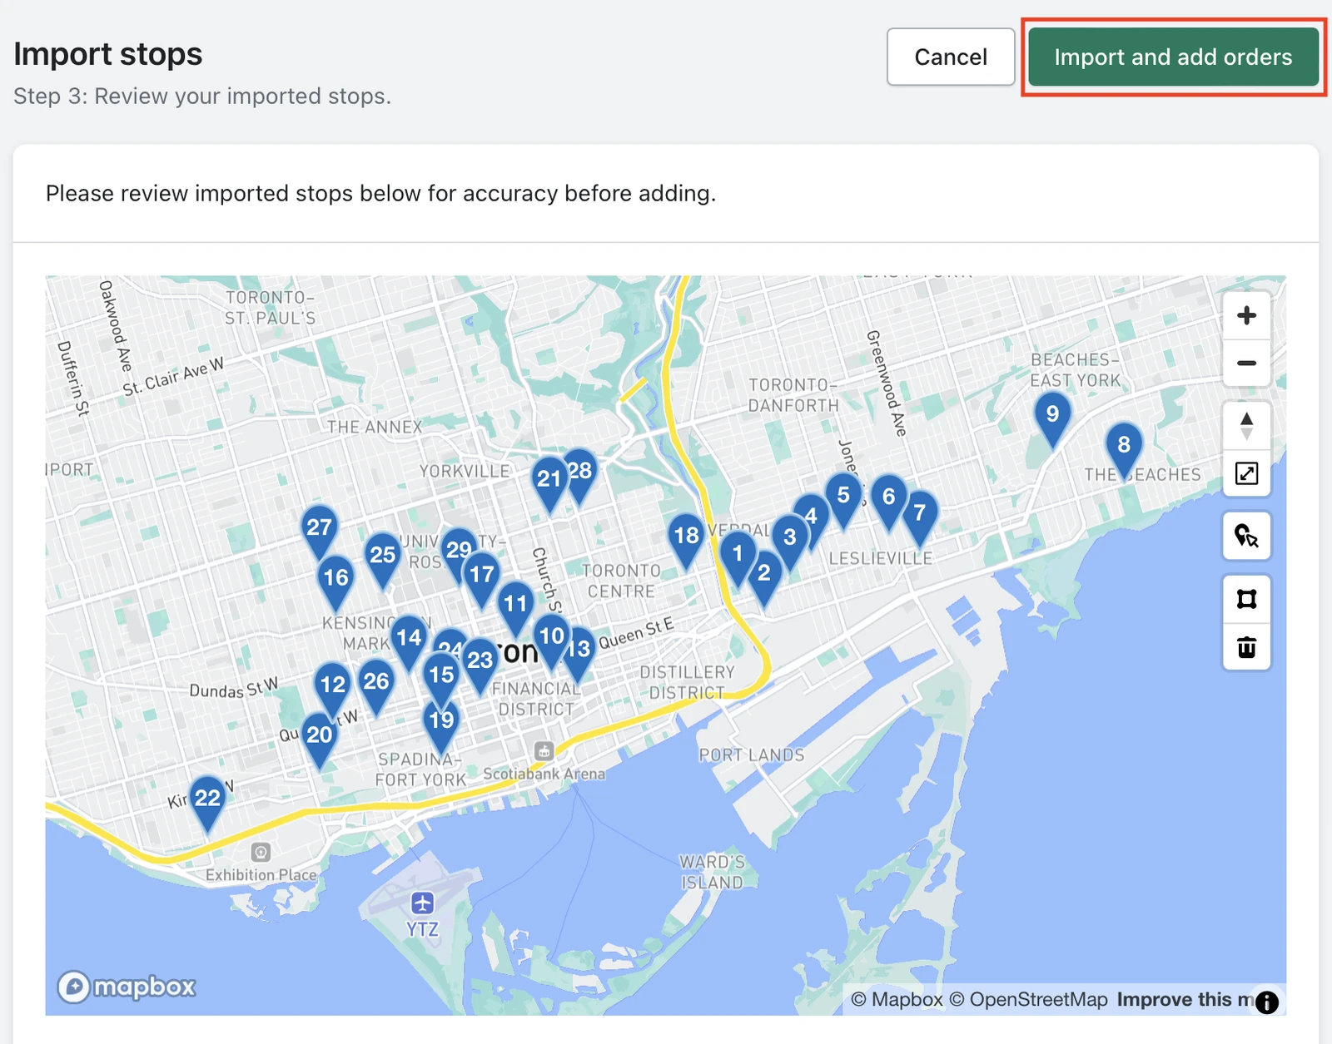This screenshot has height=1044, width=1332.
Task: Click the Scotiabank Arena landmark icon
Action: (x=544, y=751)
